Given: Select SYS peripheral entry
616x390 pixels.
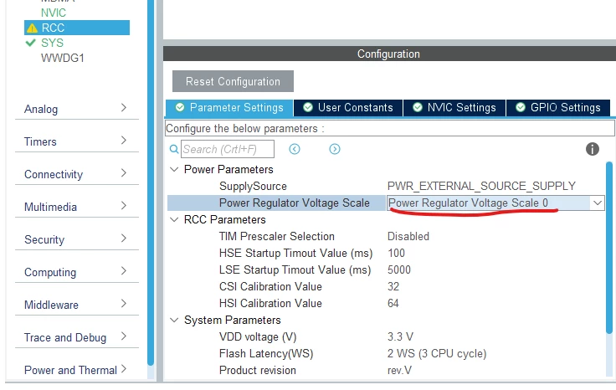Looking at the screenshot, I should coord(52,43).
